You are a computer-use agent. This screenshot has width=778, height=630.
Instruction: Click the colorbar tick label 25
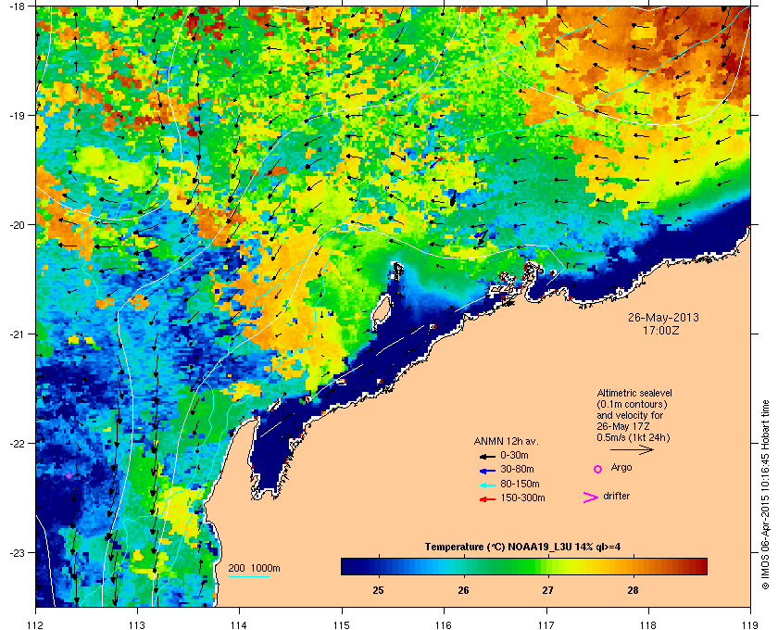coord(378,590)
